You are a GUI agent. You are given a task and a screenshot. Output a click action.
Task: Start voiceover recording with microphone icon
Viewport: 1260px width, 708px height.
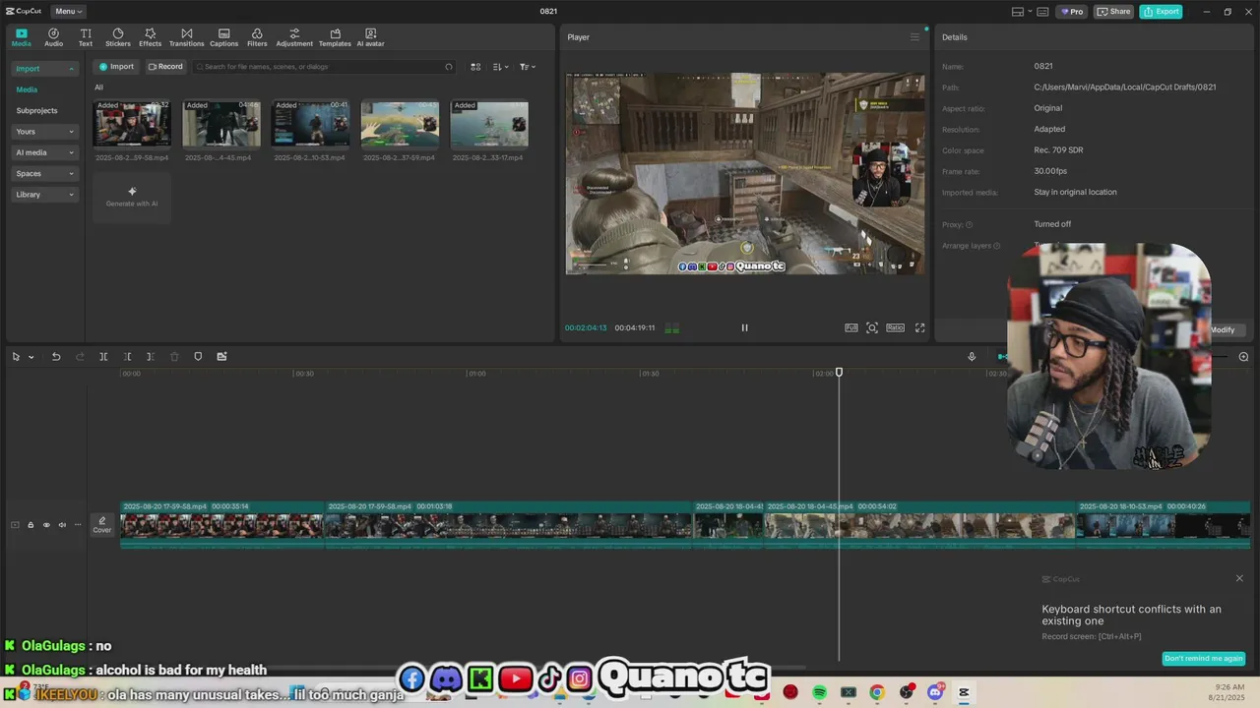(972, 357)
